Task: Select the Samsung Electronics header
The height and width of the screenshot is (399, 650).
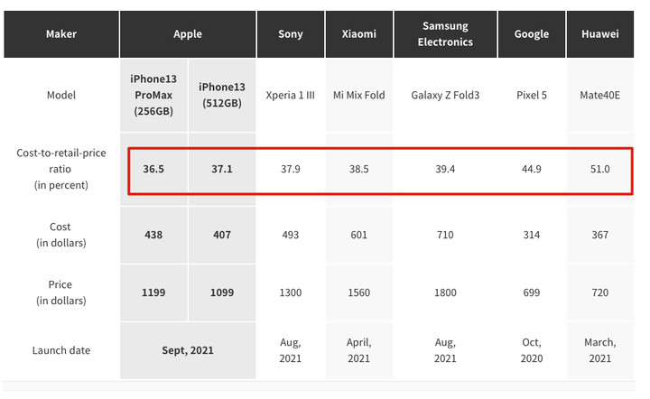Action: tap(445, 34)
